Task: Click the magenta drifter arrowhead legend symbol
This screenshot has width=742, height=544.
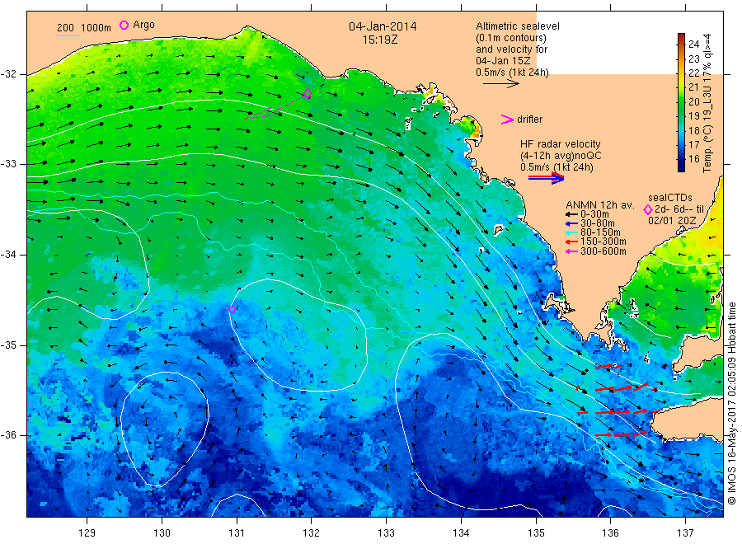Action: [507, 120]
